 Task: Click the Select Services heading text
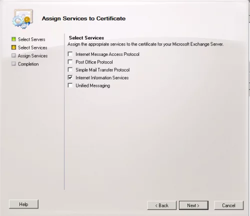86,38
